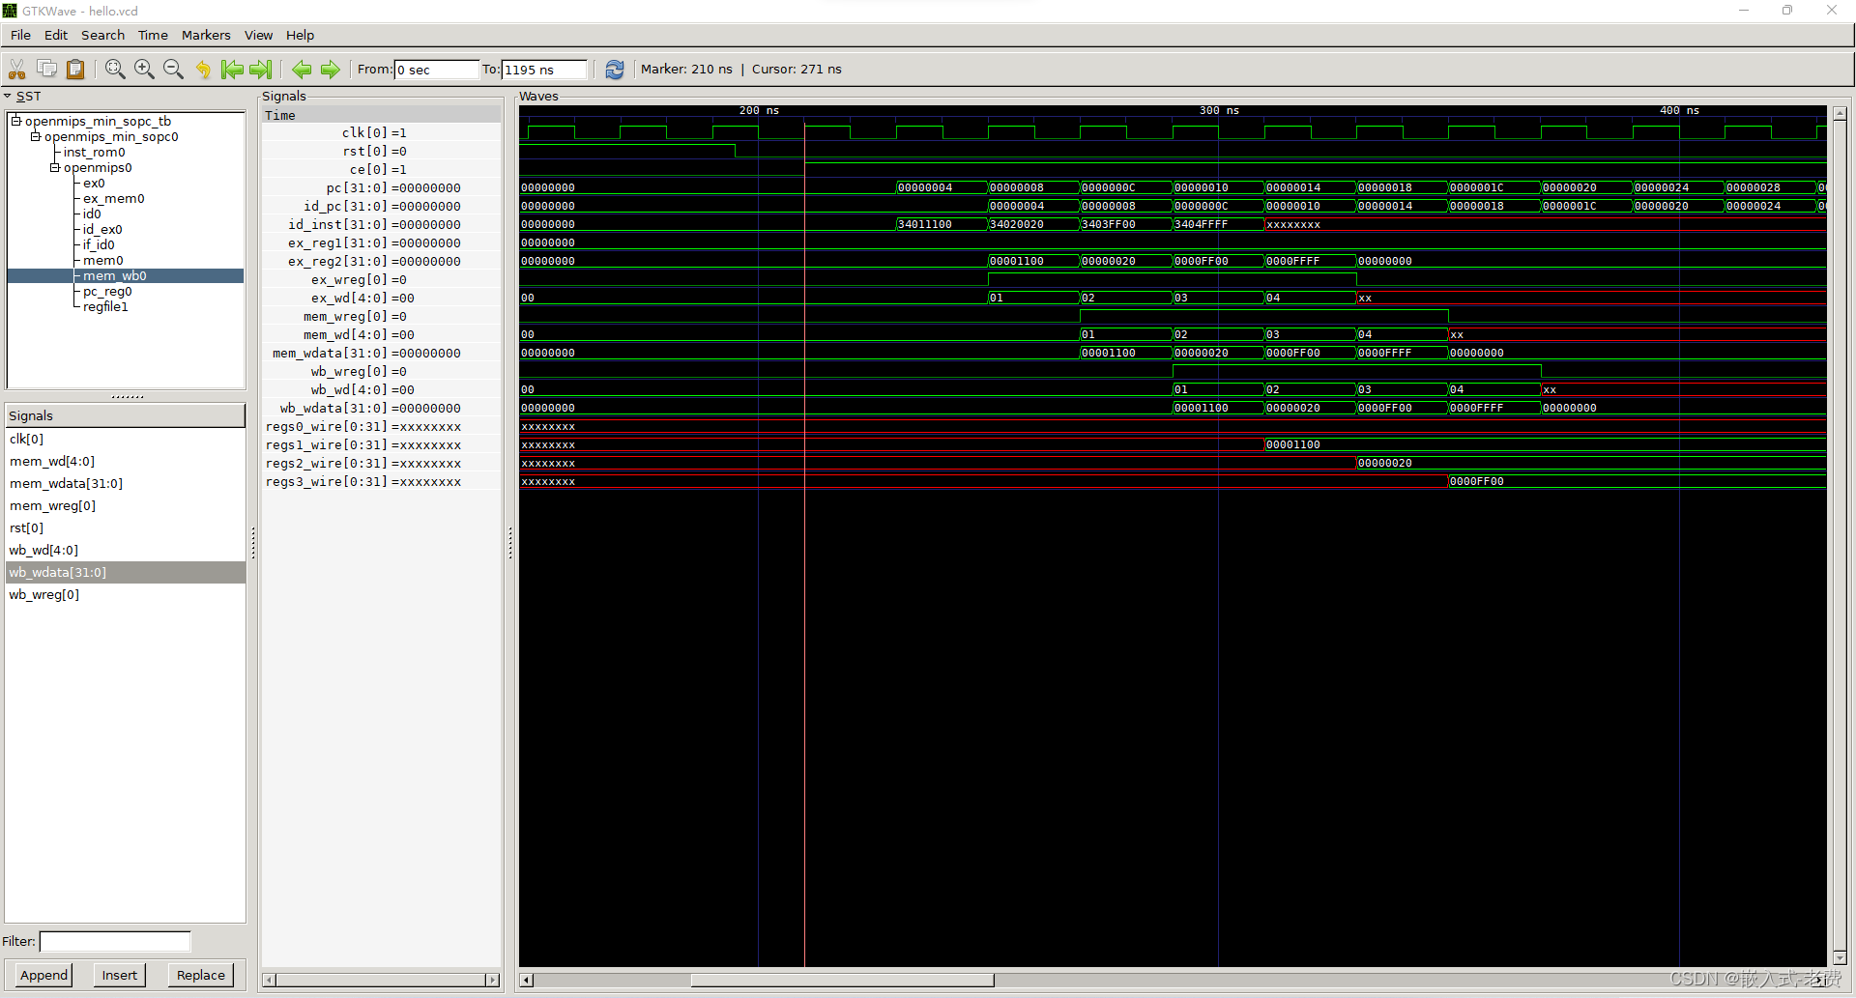Click the Undo Zoom yellow arrow icon
This screenshot has width=1856, height=998.
click(x=203, y=69)
